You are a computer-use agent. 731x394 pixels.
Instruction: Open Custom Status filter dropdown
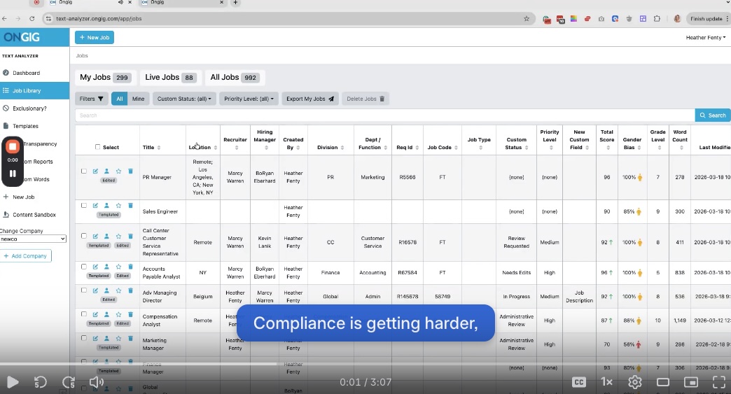coord(184,99)
